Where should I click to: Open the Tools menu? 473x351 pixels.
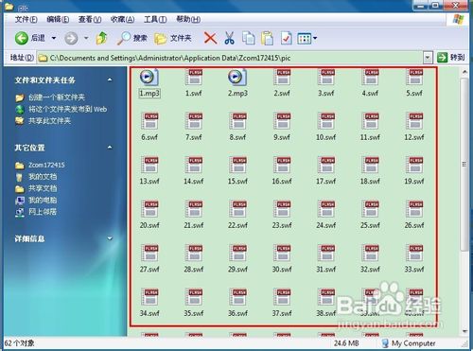[x=155, y=20]
